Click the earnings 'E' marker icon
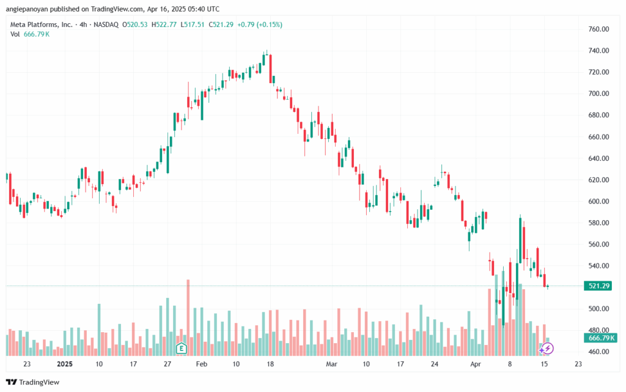The height and width of the screenshot is (392, 626). [x=181, y=349]
